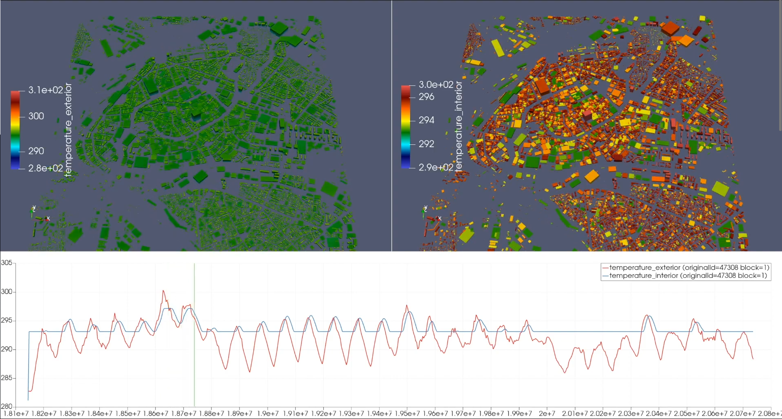This screenshot has height=419, width=782.
Task: Click the vertical scrollbar thumb at right edge
Action: 780,65
